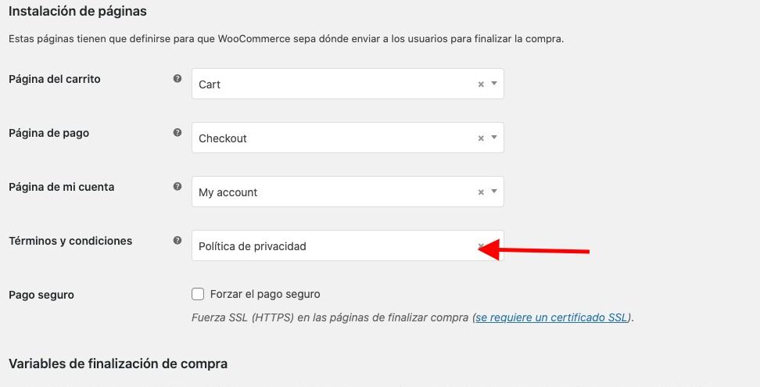This screenshot has width=760, height=387.
Task: Open the Política de privacidad select box
Action: [347, 245]
